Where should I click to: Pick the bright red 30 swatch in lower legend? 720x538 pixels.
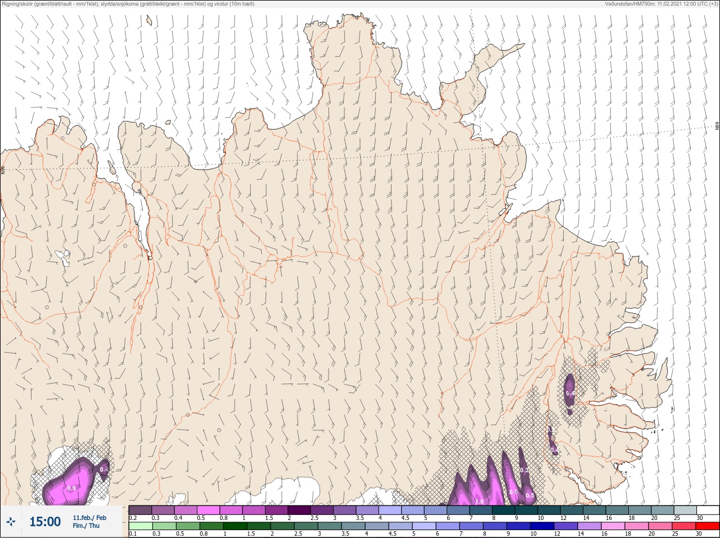point(708,526)
